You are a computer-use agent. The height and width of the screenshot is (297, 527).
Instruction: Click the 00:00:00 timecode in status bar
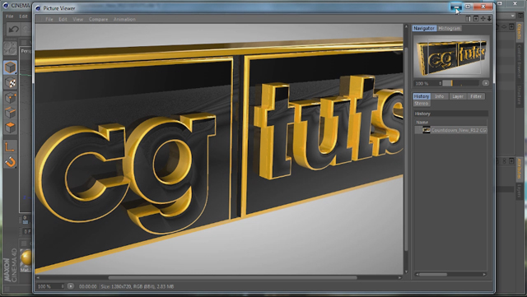coord(88,286)
